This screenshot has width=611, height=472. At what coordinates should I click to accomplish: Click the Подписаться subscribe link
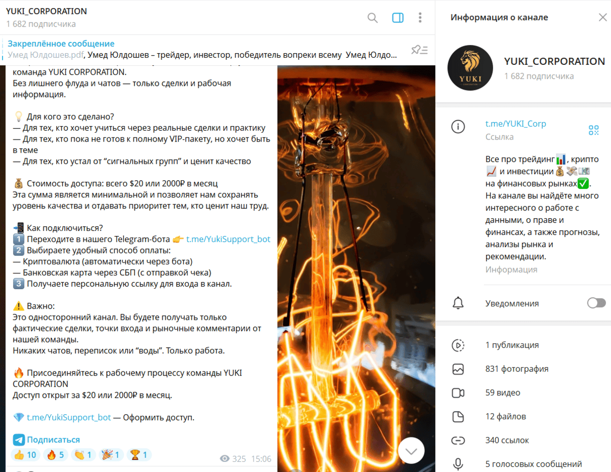click(x=53, y=440)
